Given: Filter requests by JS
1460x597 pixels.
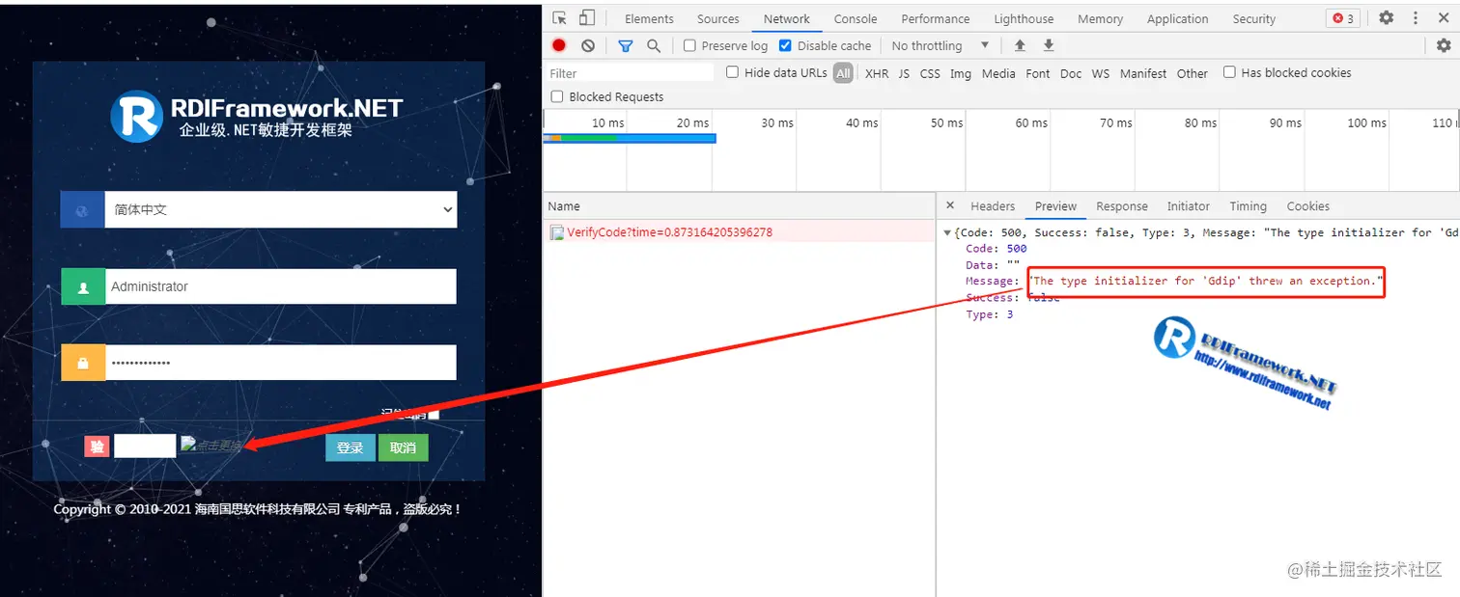Looking at the screenshot, I should click(x=904, y=73).
